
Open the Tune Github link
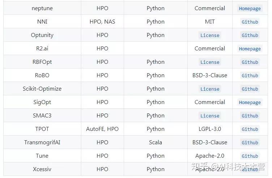click(x=250, y=156)
